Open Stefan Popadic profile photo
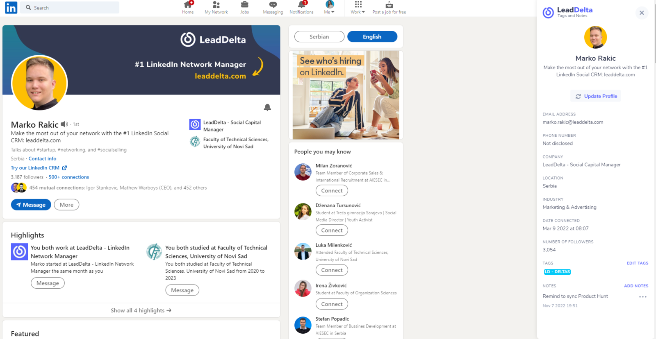656x339 pixels. pos(303,325)
